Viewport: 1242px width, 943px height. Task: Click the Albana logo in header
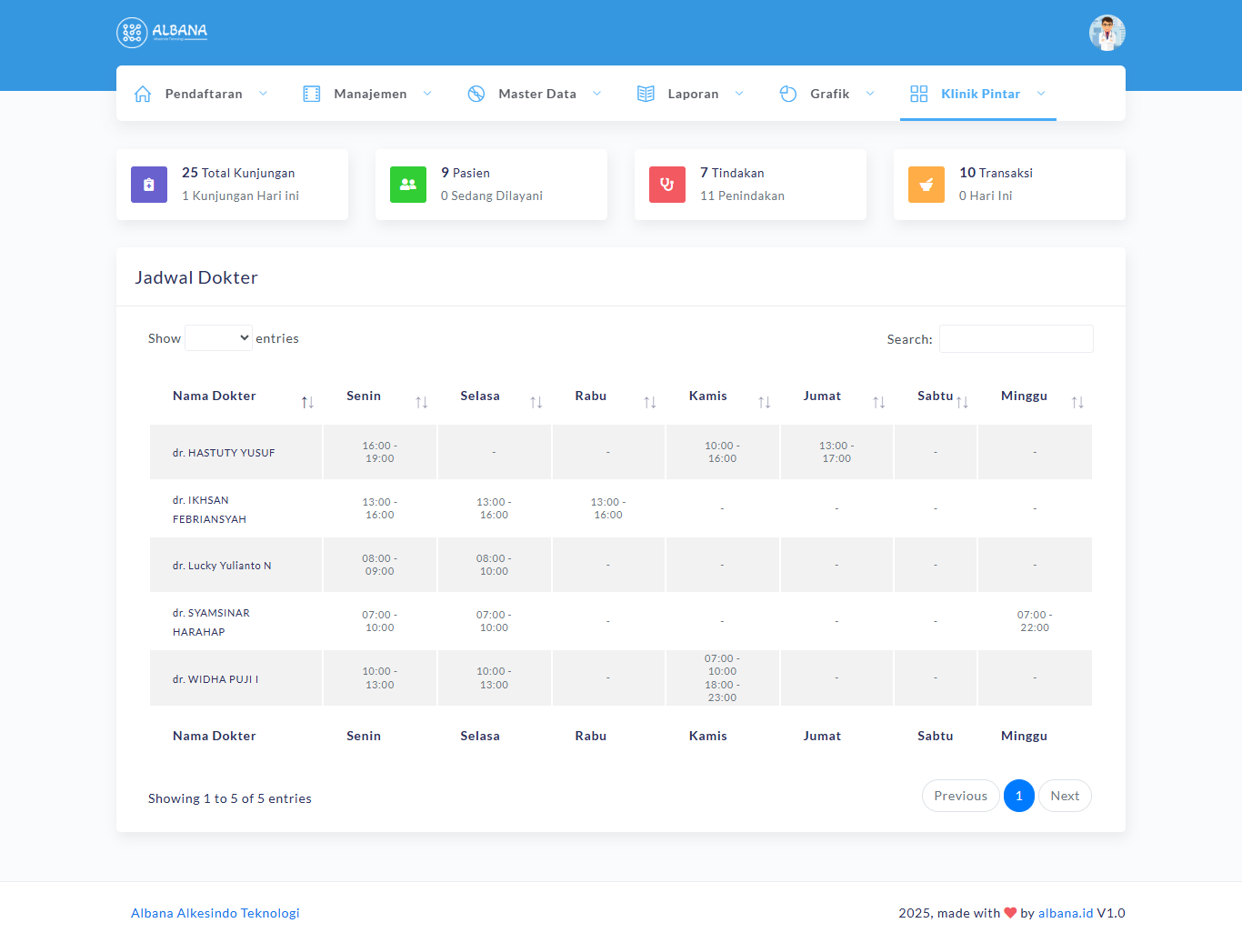pyautogui.click(x=162, y=32)
